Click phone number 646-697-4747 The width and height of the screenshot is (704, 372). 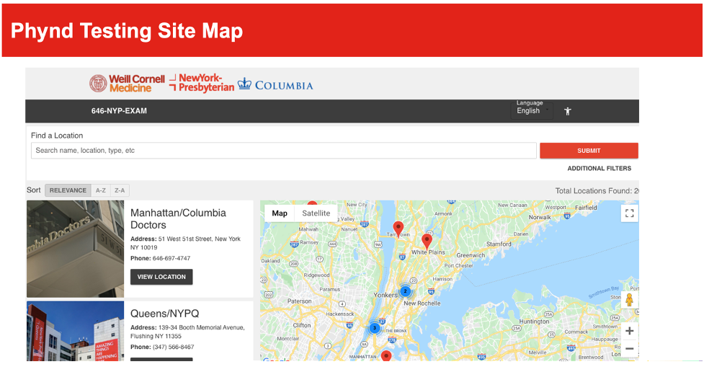[171, 258]
